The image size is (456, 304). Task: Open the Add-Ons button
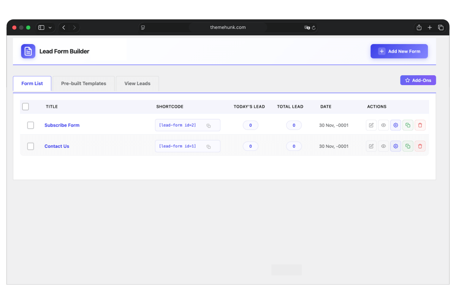[x=418, y=80]
